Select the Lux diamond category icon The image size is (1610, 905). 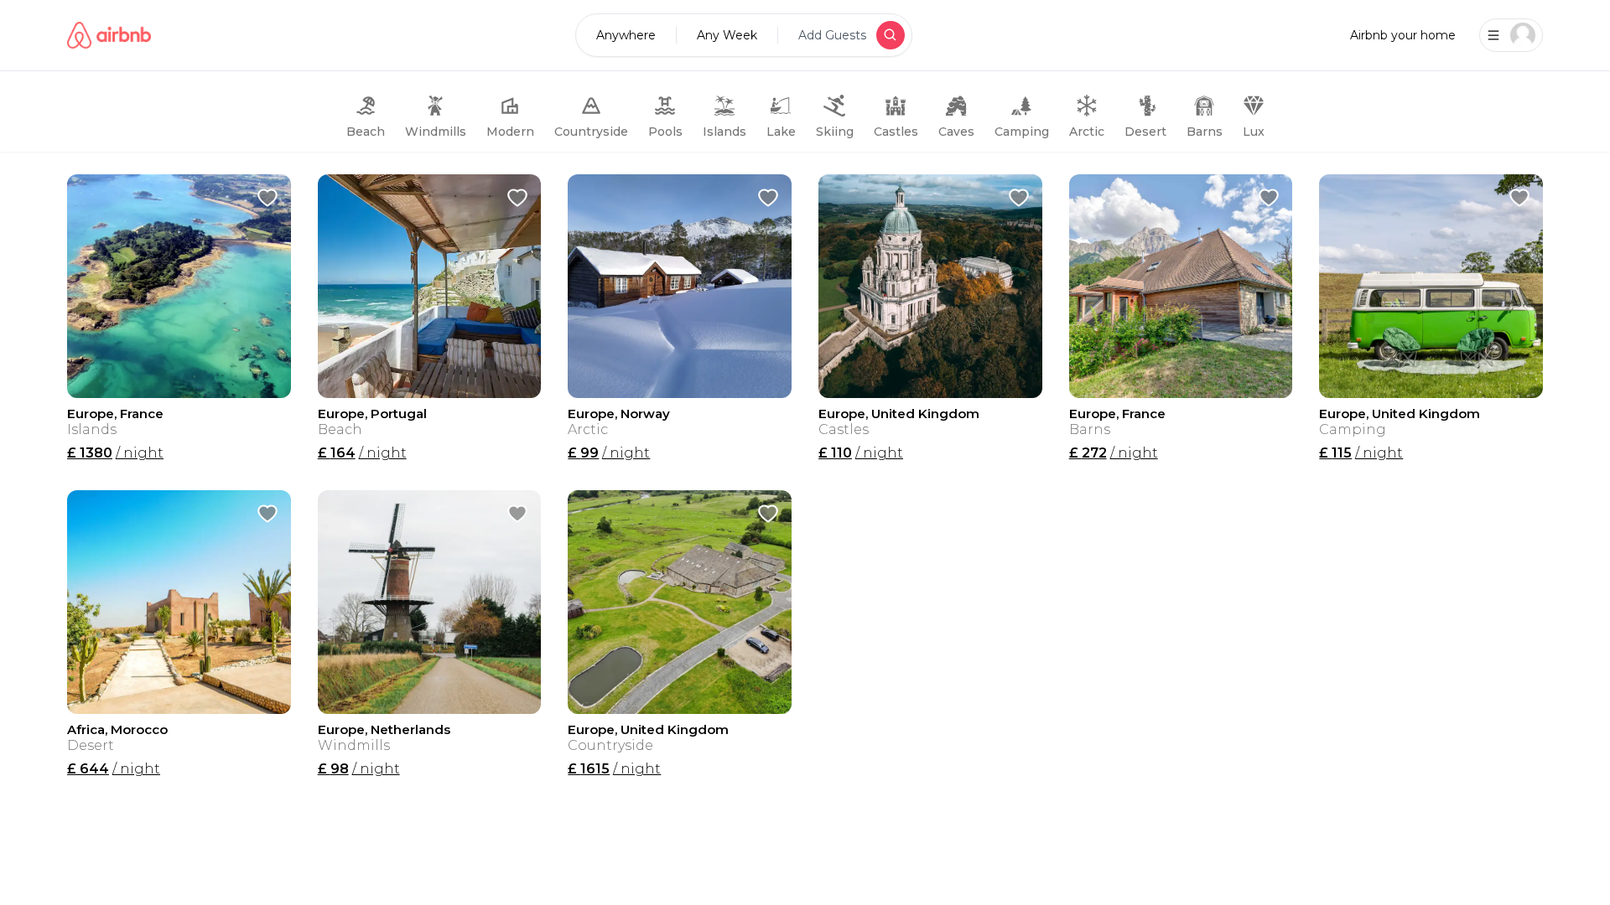[1254, 106]
